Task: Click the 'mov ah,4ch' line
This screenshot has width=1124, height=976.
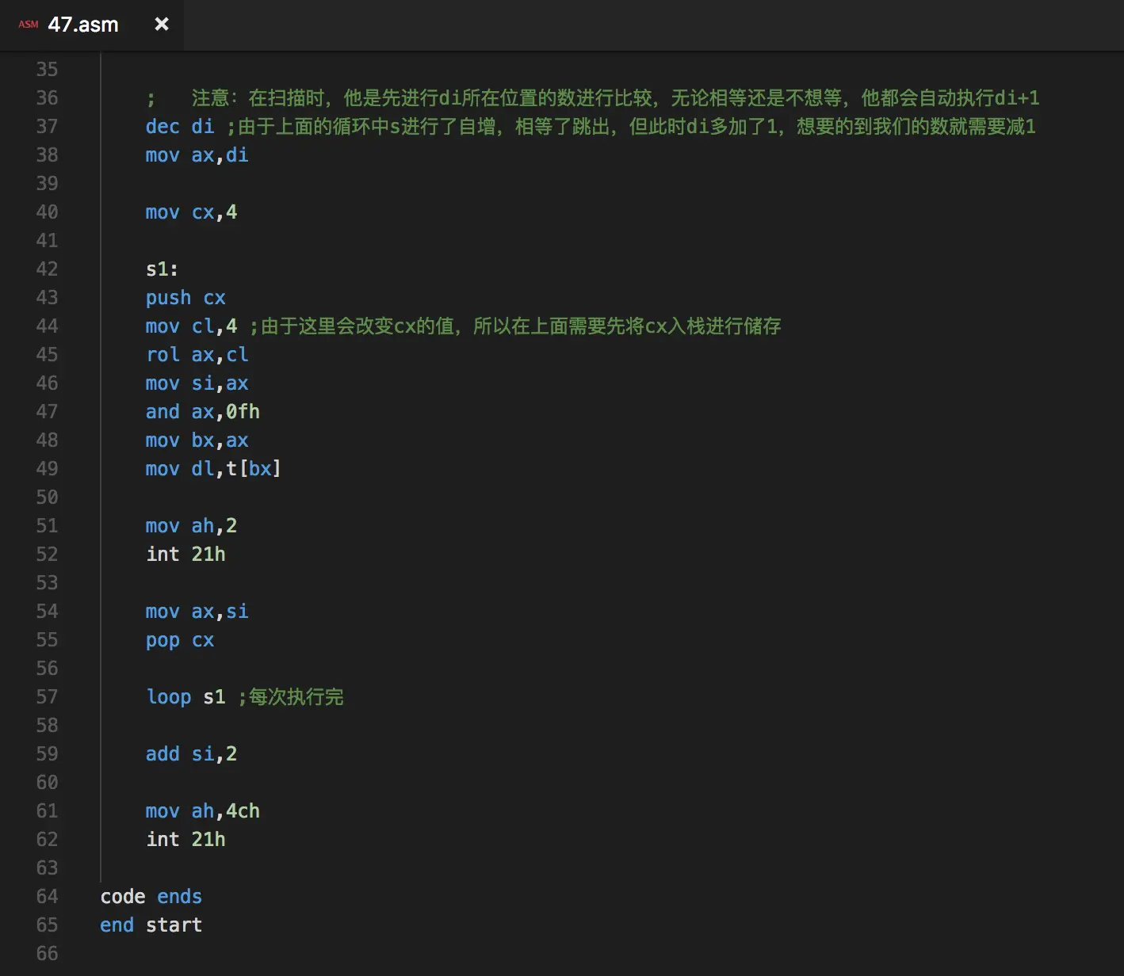Action: point(203,811)
